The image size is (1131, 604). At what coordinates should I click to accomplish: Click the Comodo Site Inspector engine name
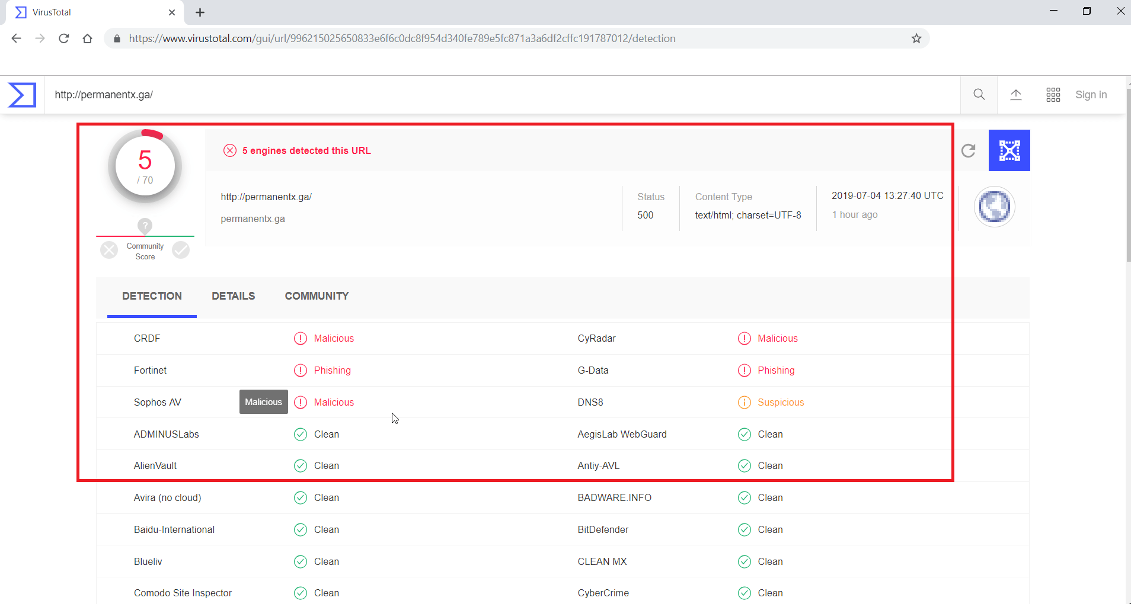[x=183, y=593]
